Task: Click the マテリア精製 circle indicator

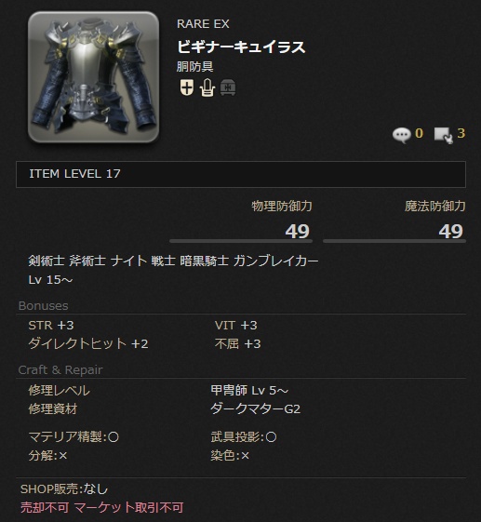Action: pos(114,437)
